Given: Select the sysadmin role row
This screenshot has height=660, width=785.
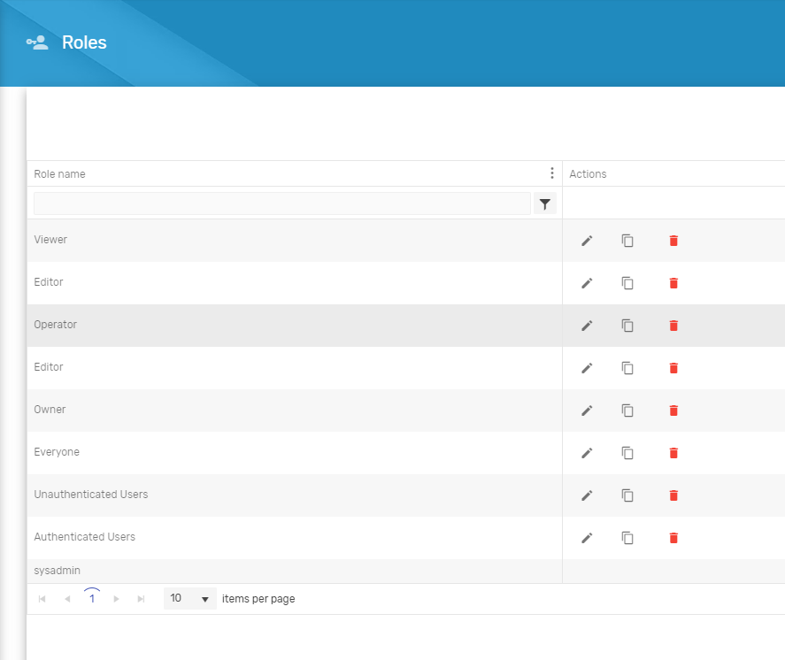Looking at the screenshot, I should tap(295, 571).
